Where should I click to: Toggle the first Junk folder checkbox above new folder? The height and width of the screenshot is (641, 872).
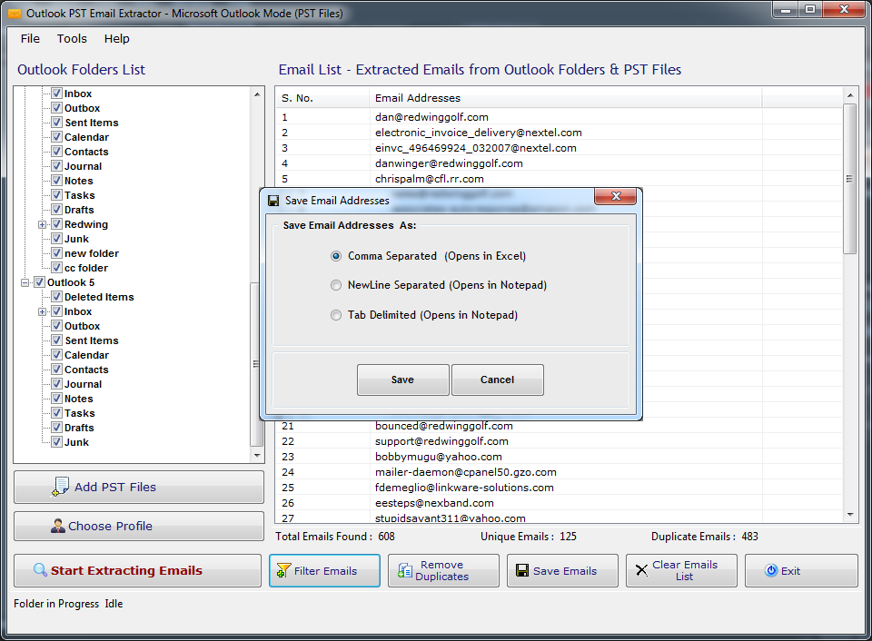click(x=56, y=239)
